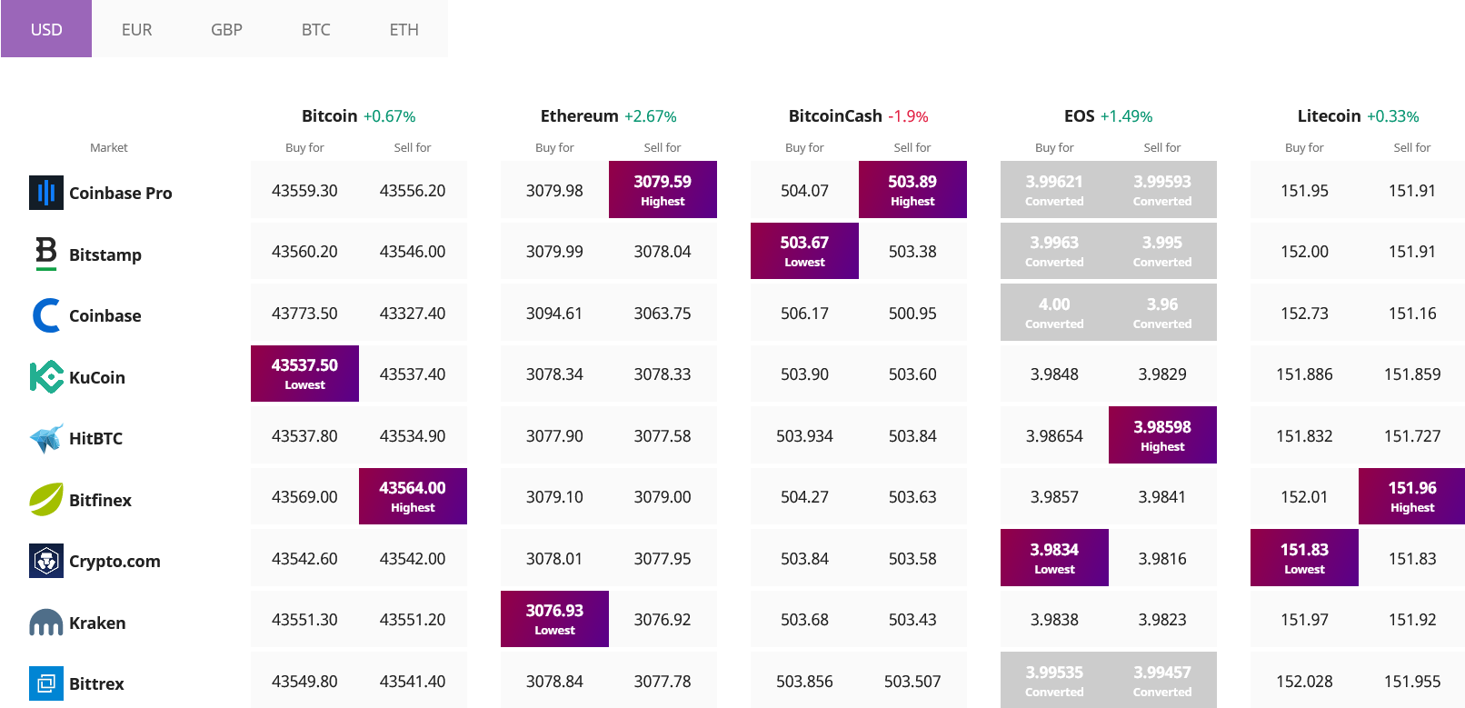Click HitBTC Litecoin sell price 151.727
Image resolution: width=1465 pixels, height=708 pixels.
point(1412,436)
